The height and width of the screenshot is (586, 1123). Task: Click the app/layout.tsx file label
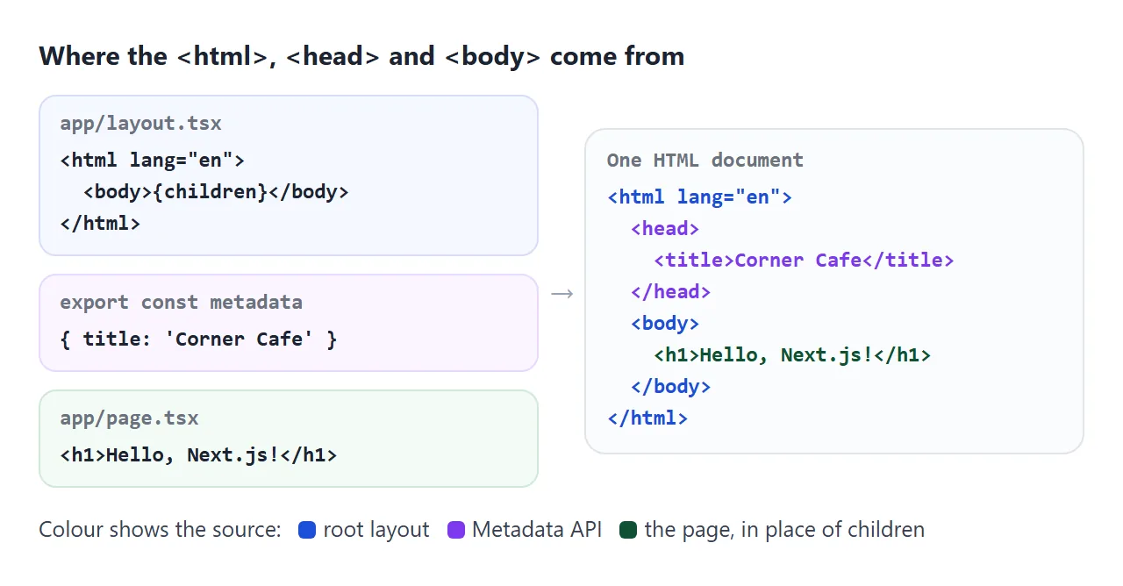point(140,124)
